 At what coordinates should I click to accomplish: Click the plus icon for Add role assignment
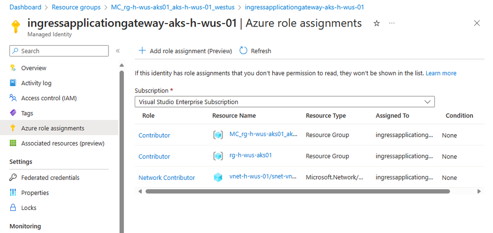point(142,51)
